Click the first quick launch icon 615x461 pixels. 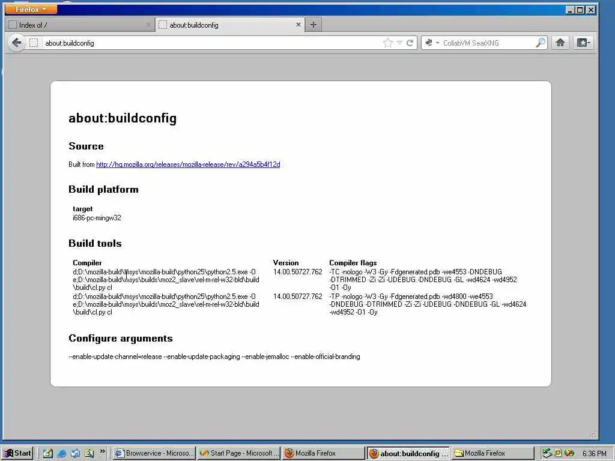point(48,454)
